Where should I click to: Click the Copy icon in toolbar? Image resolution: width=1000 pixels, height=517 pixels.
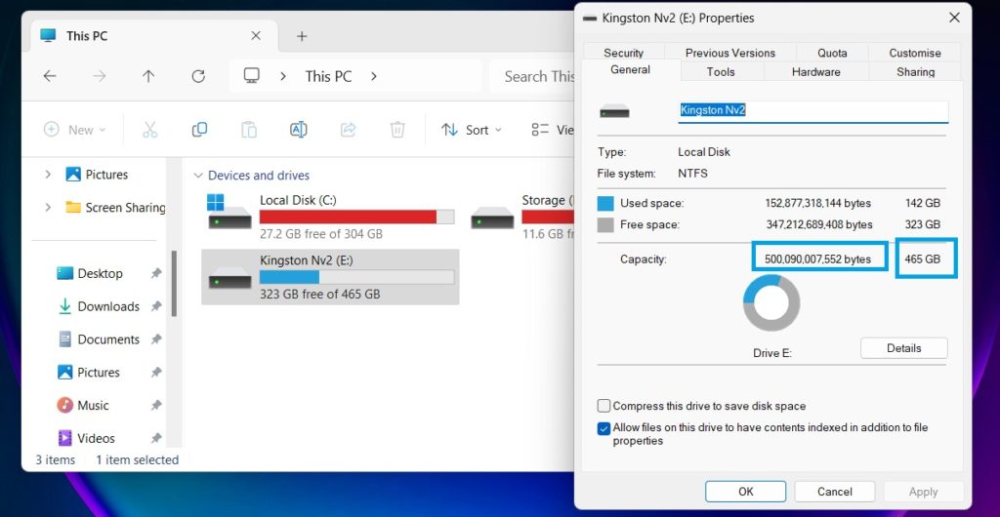(x=199, y=130)
